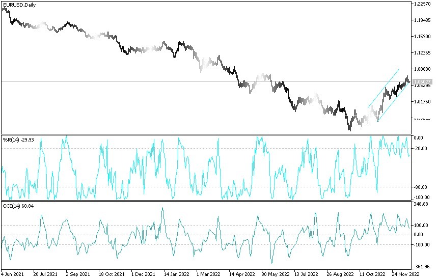The height and width of the screenshot is (280, 438).
Task: Click price scale value 1.12365
Action: (422, 53)
